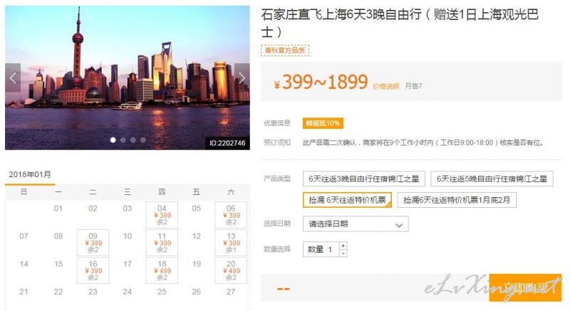Pick January 16 priced ¥399
Viewport: 570px width, 311px height.
[x=93, y=270]
